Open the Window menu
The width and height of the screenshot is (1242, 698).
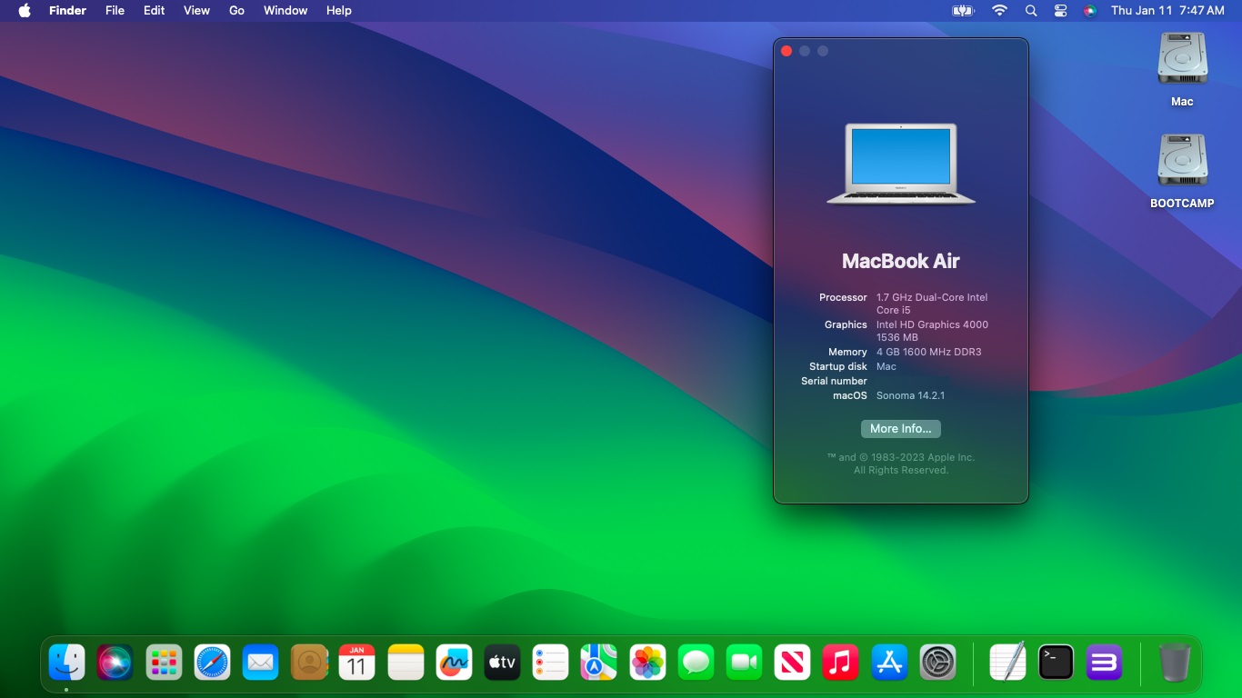click(x=285, y=11)
